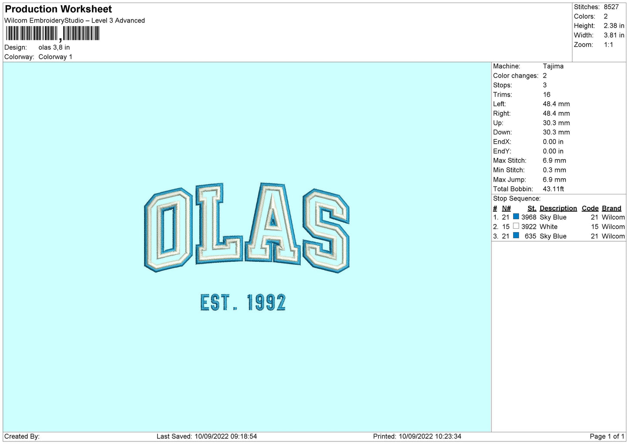Viewport: 629px width, 444px height.
Task: Click the design name 'olas 3,8 in'
Action: [54, 47]
